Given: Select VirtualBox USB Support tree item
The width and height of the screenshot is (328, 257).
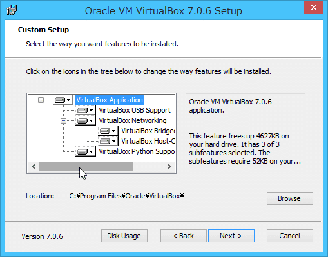Looking at the screenshot, I should [x=135, y=110].
